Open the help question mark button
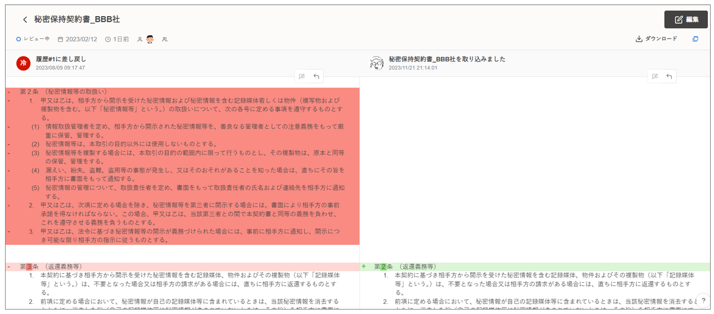 click(x=703, y=299)
